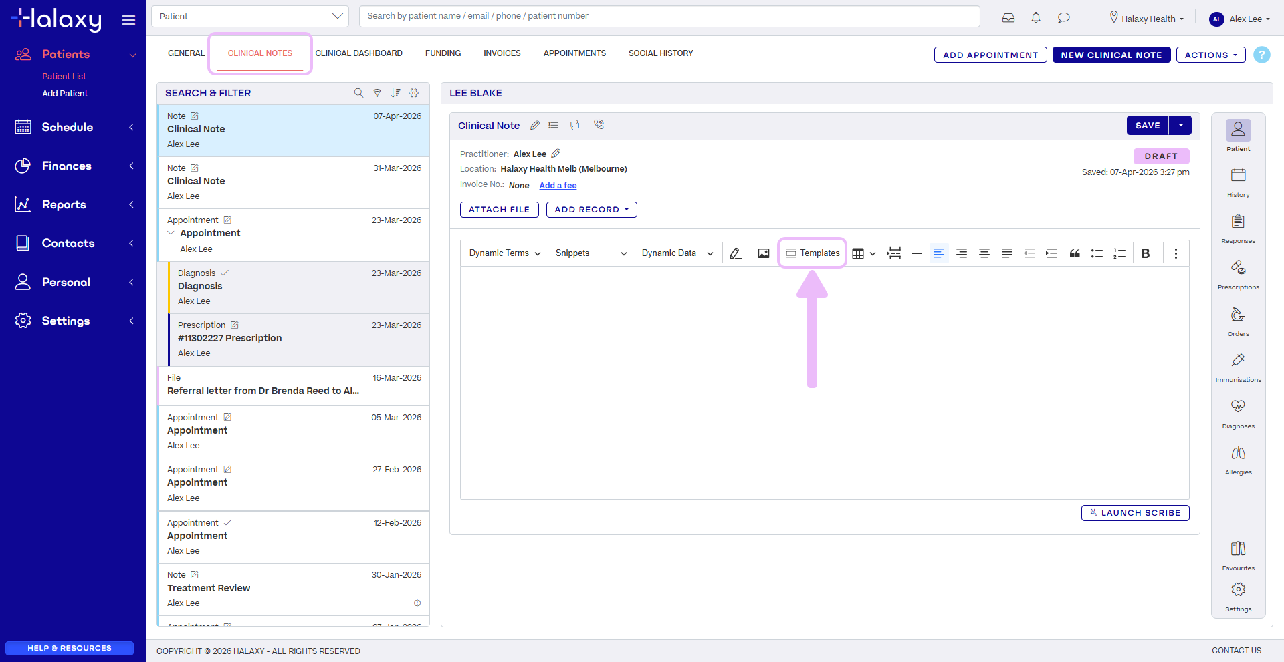
Task: Insert a block quote
Action: coord(1075,253)
